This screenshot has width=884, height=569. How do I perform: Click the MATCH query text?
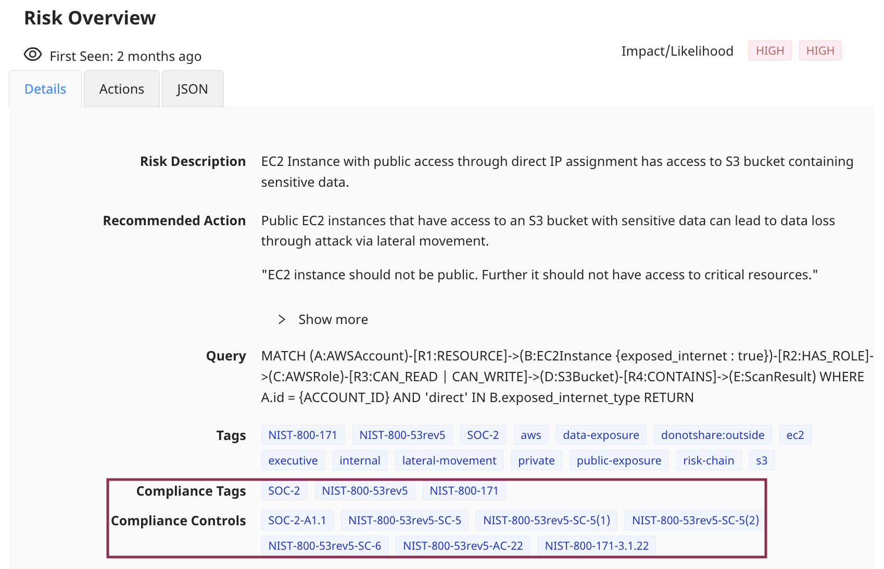tap(567, 377)
